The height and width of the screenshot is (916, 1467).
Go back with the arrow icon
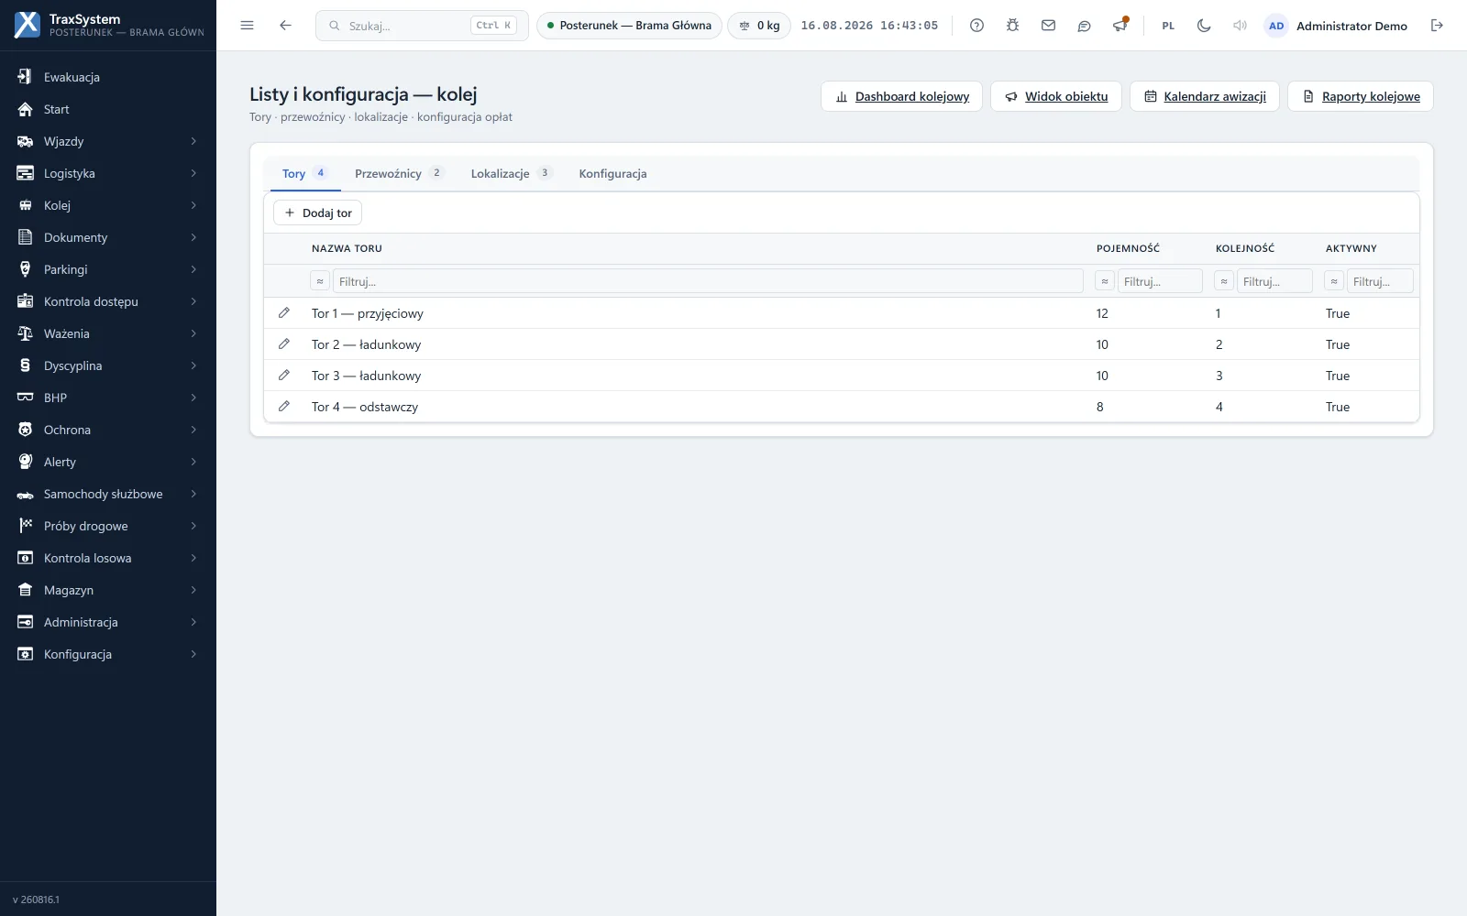[x=285, y=26]
